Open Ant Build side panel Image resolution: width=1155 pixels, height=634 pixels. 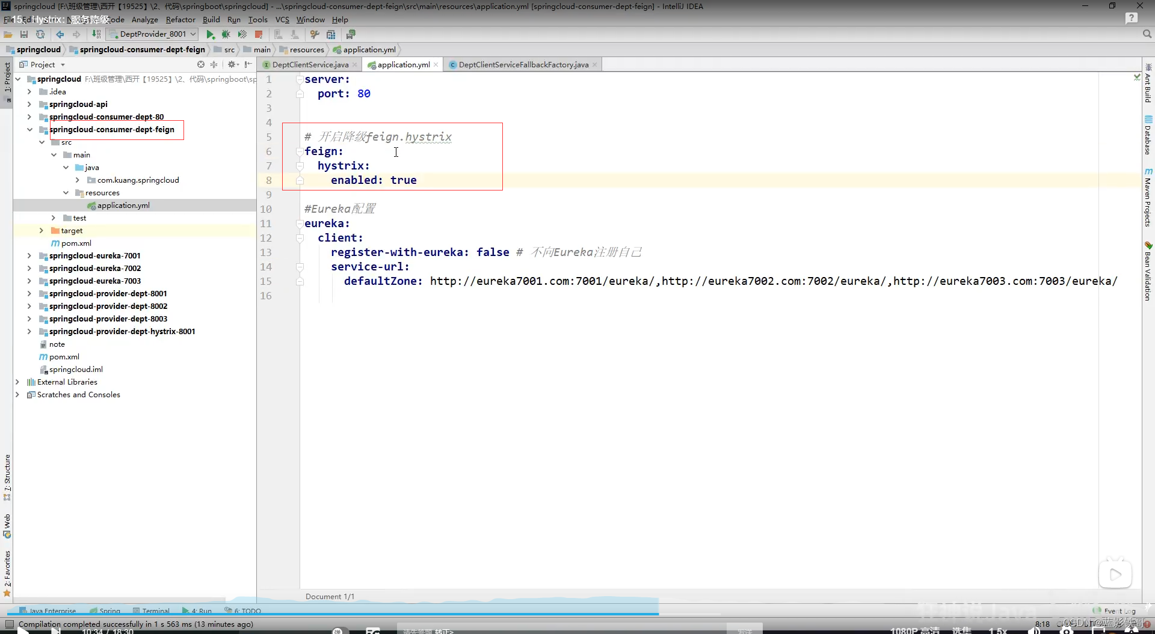click(1148, 84)
